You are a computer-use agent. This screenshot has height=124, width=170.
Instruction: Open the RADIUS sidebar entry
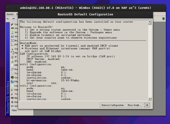tap(14, 90)
